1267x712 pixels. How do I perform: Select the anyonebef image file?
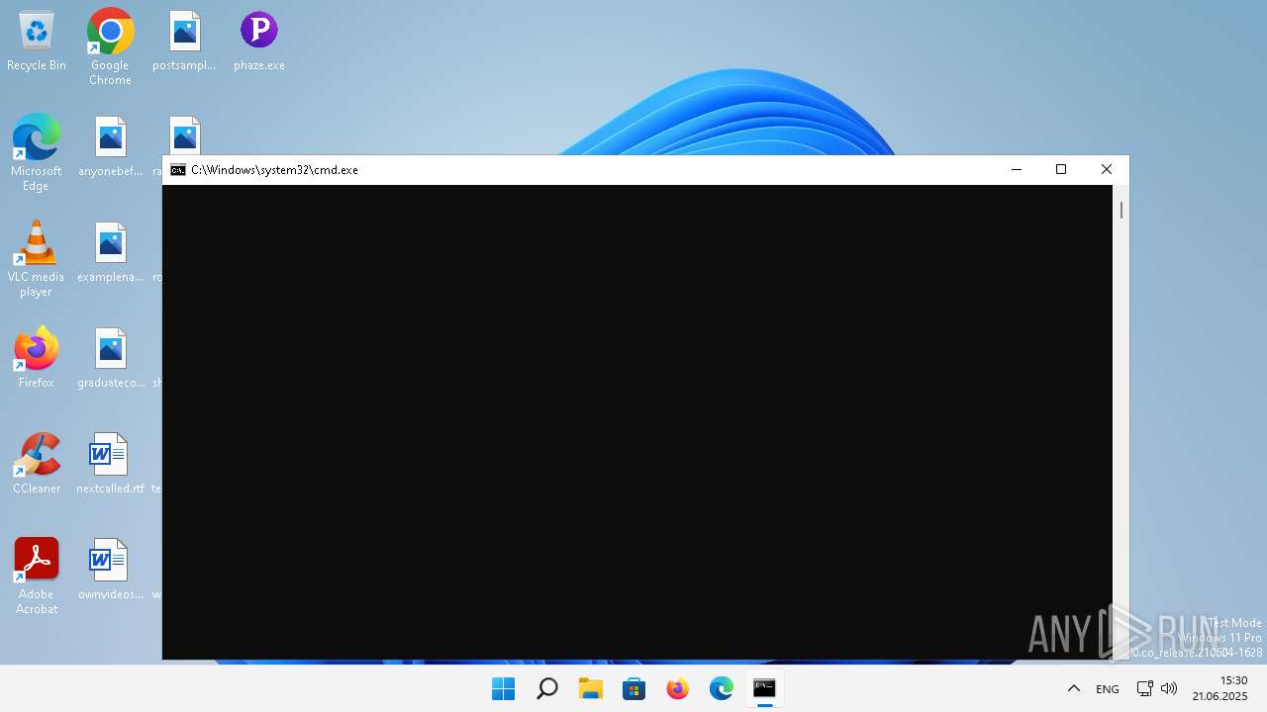(x=110, y=147)
